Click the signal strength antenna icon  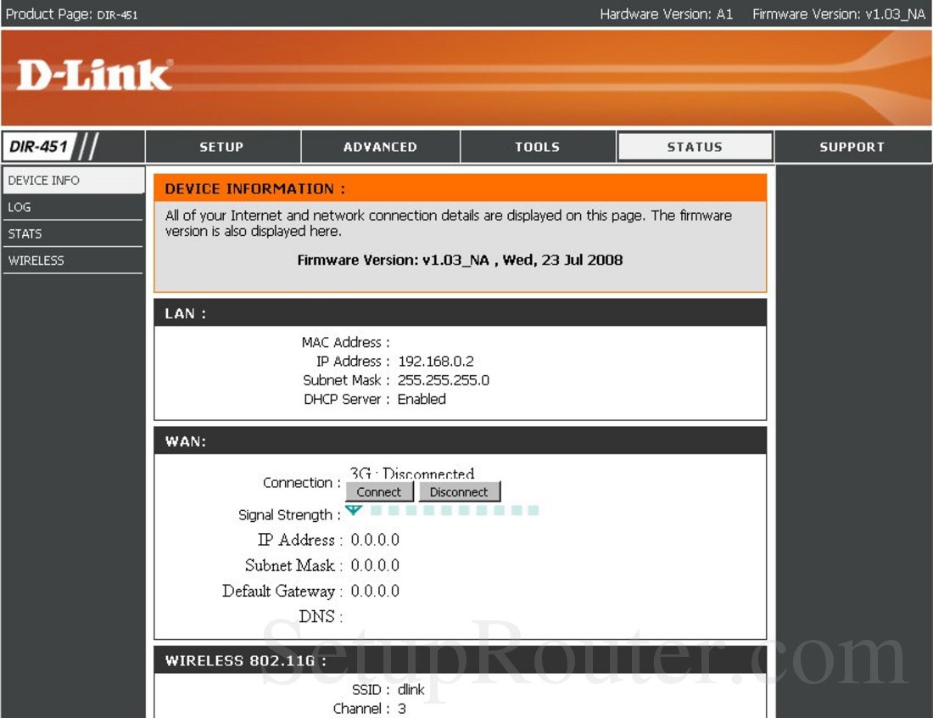[354, 510]
